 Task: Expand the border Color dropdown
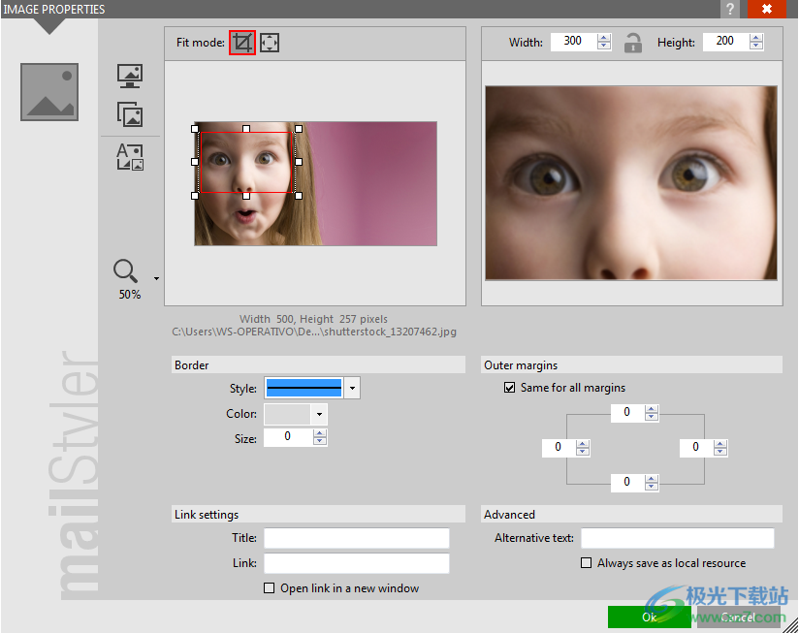[x=318, y=414]
